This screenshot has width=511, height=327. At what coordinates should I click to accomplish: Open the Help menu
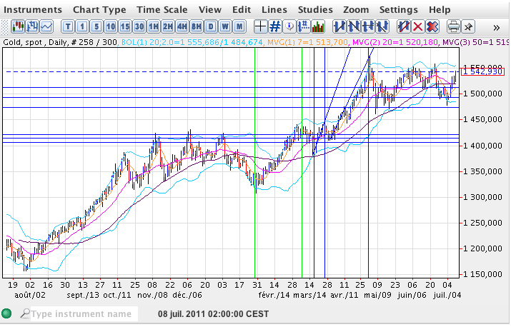440,10
